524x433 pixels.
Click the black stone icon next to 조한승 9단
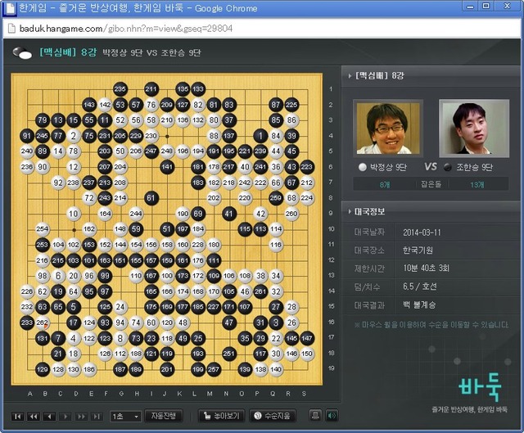coord(448,167)
